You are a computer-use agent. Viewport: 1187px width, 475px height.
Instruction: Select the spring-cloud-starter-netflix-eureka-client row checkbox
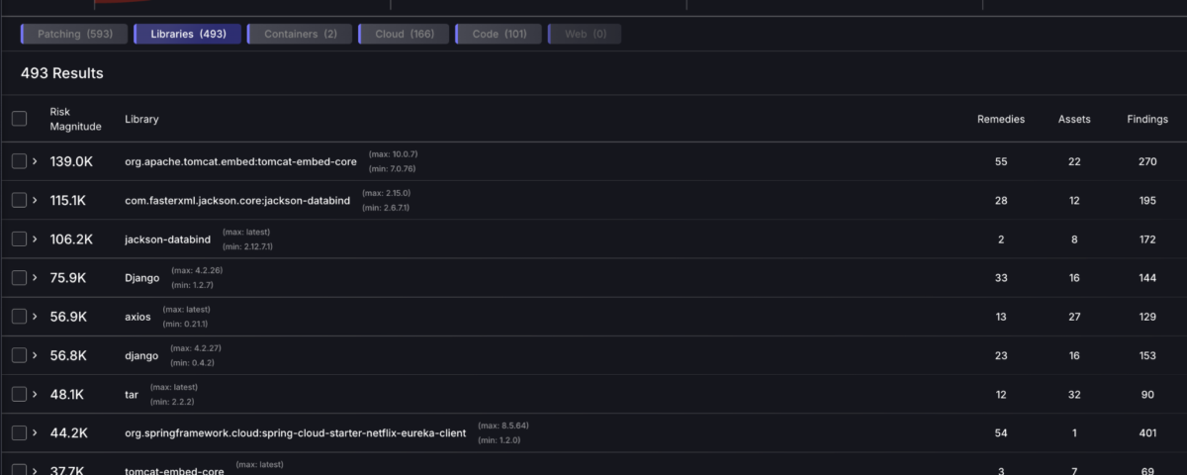click(x=19, y=432)
